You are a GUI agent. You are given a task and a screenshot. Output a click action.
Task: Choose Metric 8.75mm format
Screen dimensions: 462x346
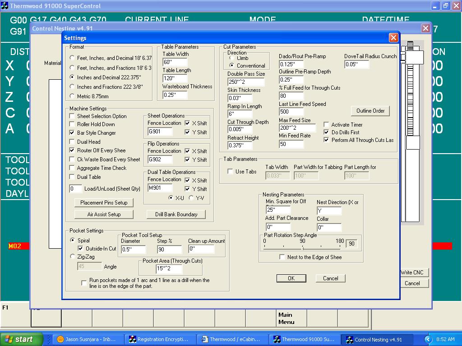pyautogui.click(x=72, y=96)
